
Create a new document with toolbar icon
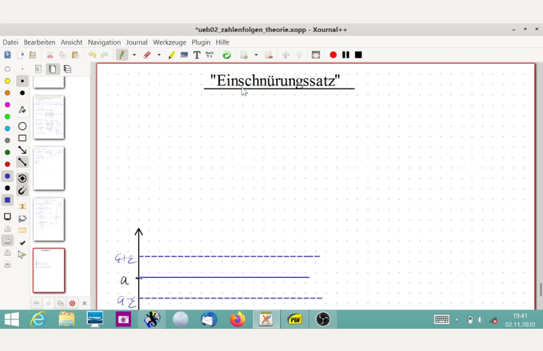pyautogui.click(x=20, y=54)
